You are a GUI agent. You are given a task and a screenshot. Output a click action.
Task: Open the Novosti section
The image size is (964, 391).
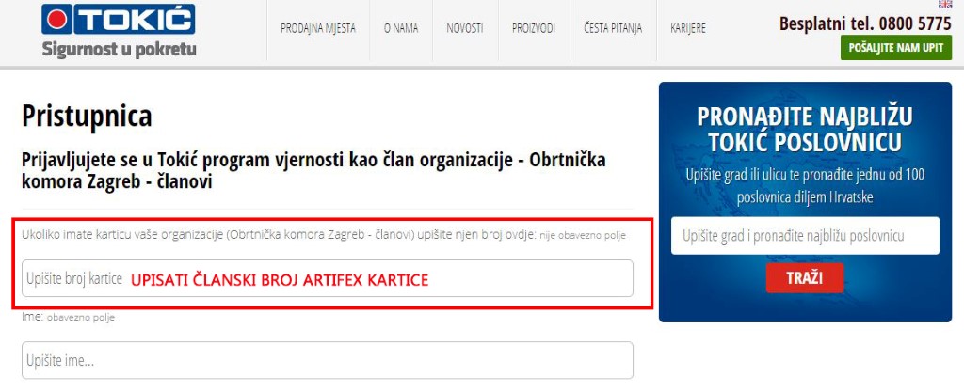[x=465, y=28]
